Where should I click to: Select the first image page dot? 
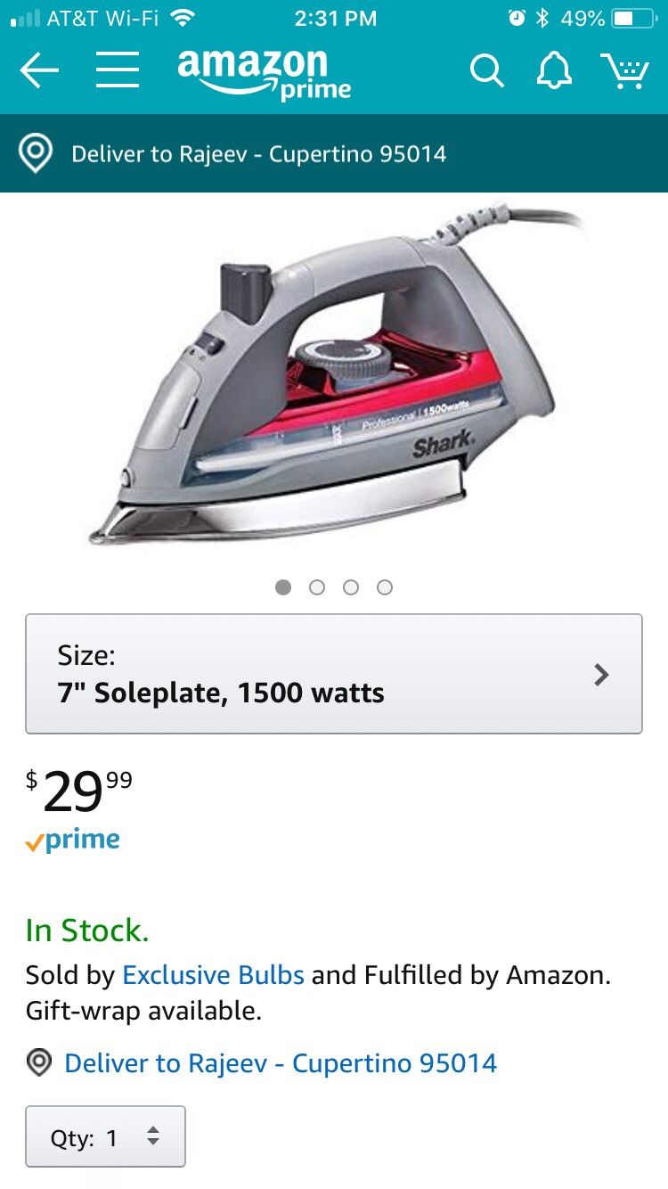tap(283, 587)
